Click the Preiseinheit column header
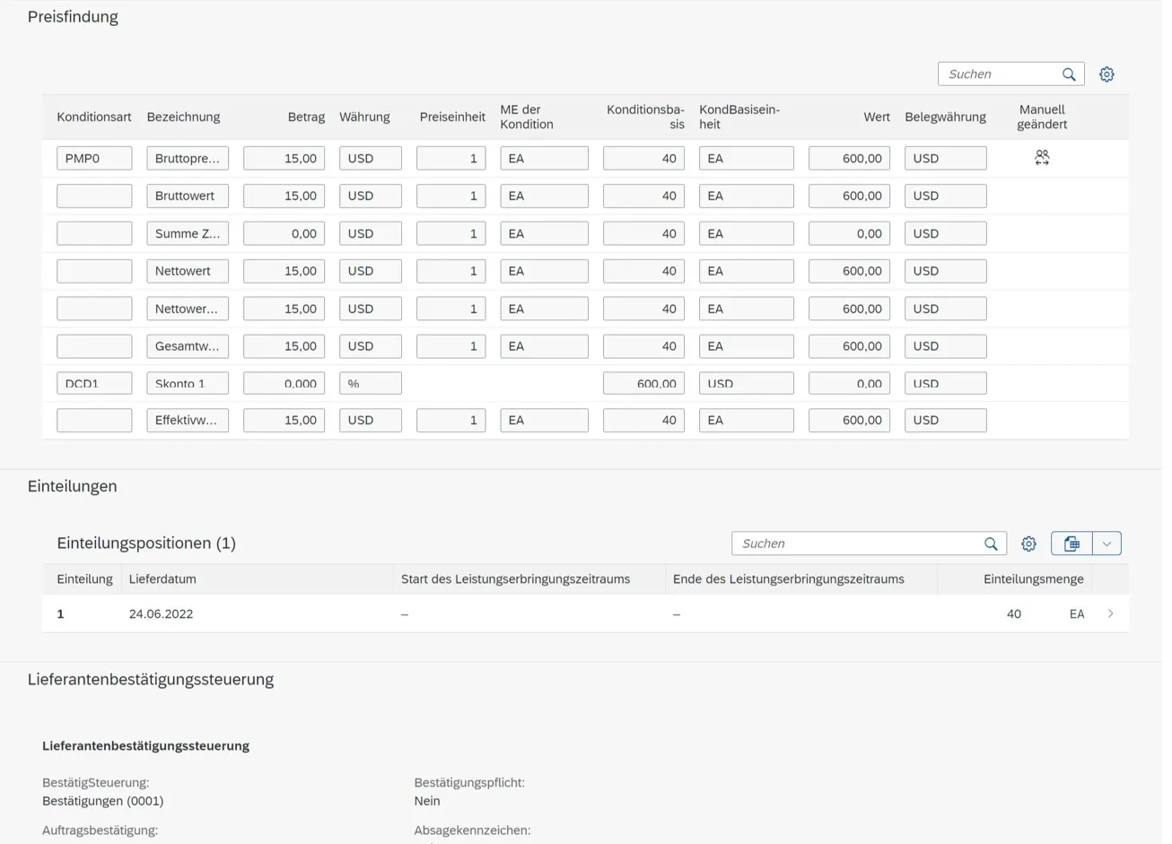 pos(452,117)
